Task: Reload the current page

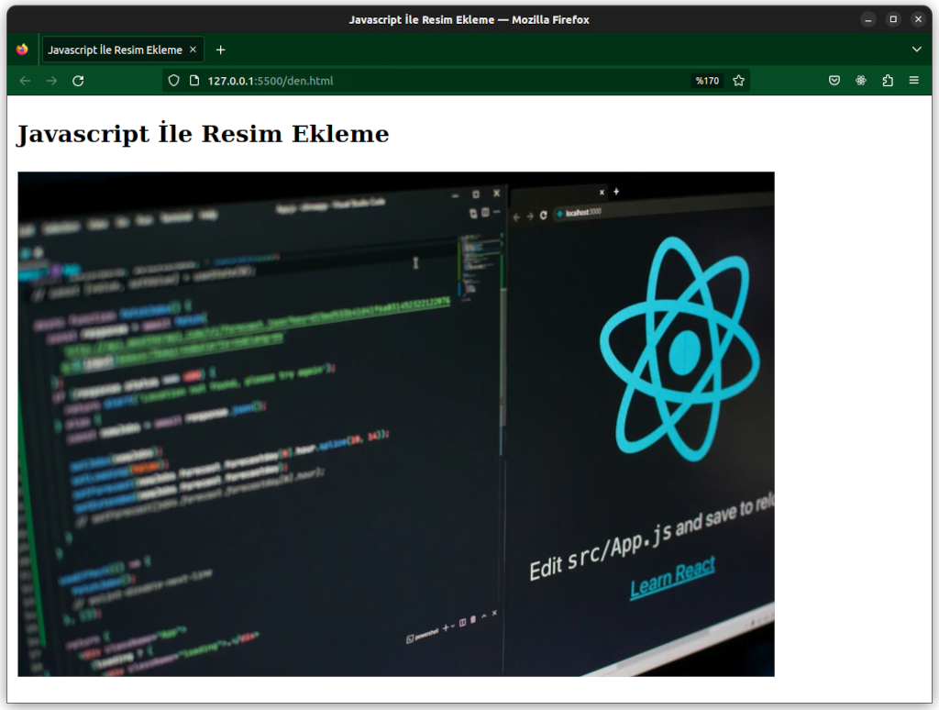Action: point(78,81)
